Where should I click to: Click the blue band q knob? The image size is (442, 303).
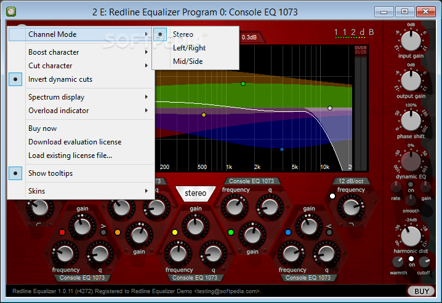tap(326, 253)
